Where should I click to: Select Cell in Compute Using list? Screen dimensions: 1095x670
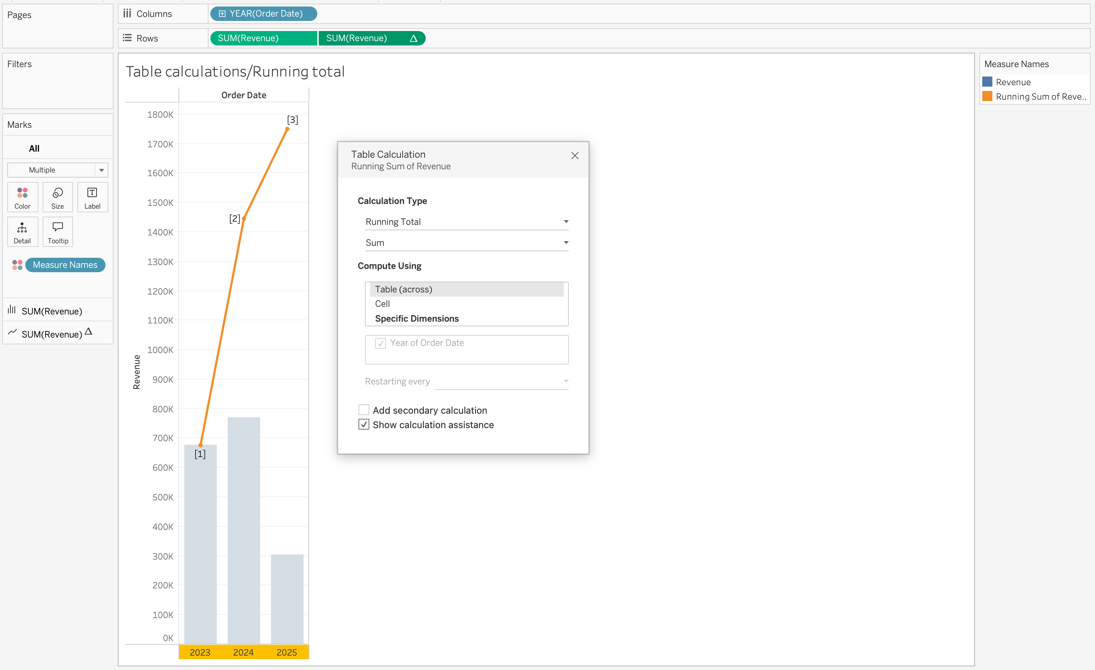[x=382, y=304]
